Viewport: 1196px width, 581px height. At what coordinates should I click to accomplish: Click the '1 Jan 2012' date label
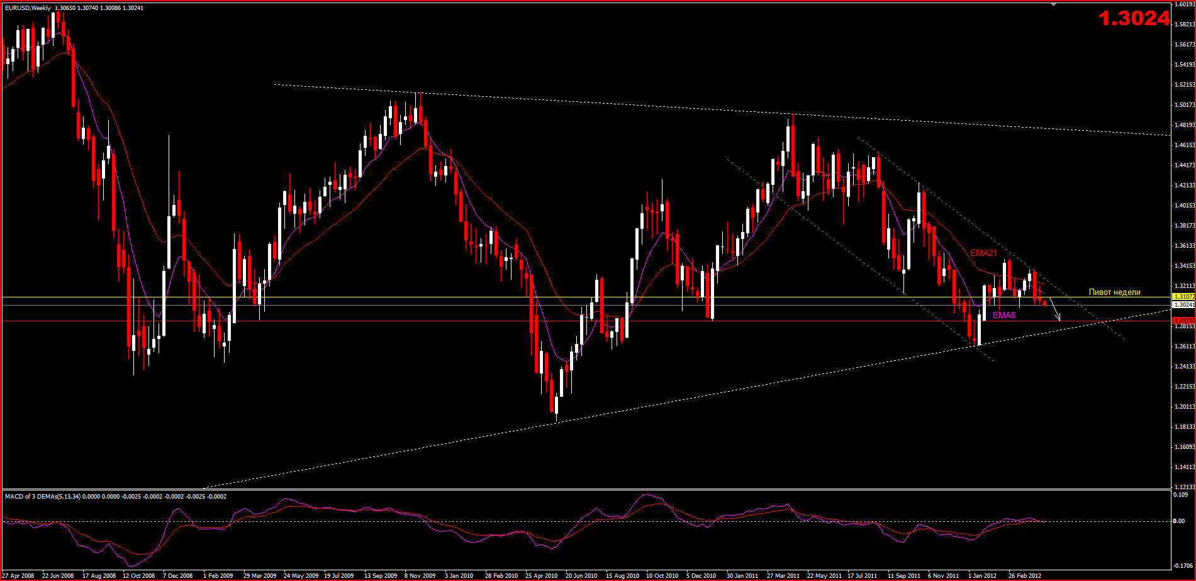point(983,575)
